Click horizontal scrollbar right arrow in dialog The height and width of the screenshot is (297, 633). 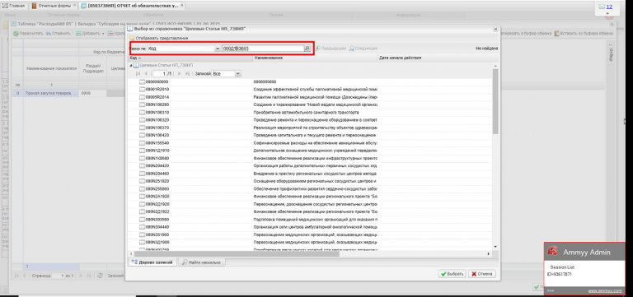point(489,254)
